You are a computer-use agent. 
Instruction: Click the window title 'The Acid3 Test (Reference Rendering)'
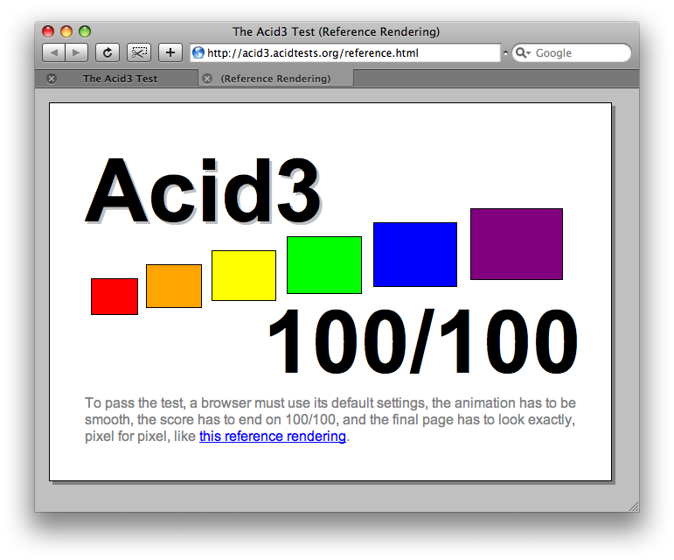pyautogui.click(x=337, y=31)
